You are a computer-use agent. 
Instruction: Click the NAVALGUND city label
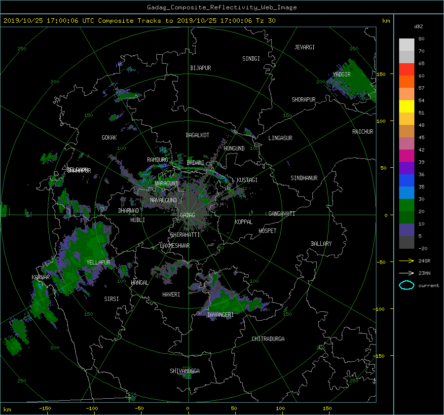point(163,200)
